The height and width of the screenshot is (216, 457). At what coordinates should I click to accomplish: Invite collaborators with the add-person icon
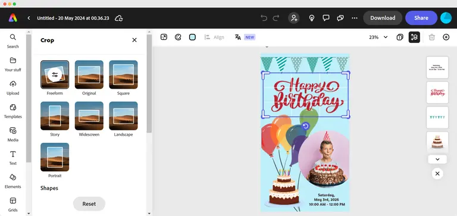(294, 18)
